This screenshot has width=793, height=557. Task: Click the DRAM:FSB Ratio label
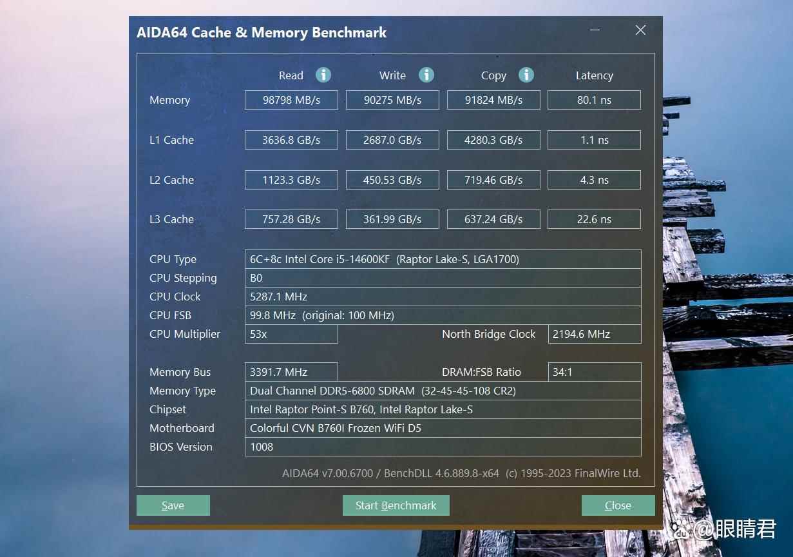tap(481, 372)
